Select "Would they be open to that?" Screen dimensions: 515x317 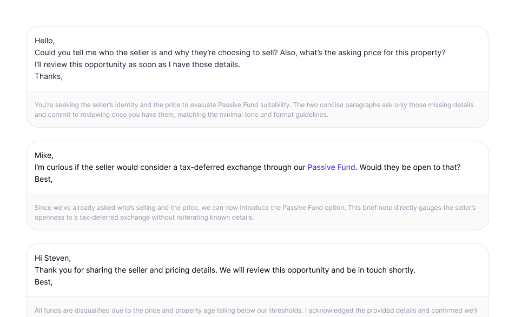[x=410, y=168]
